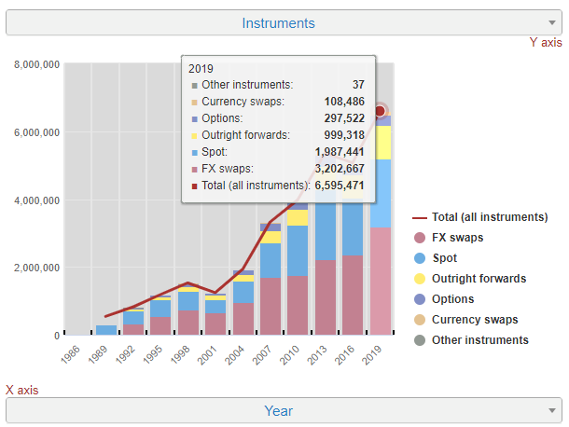
Task: Click the 'Options: 297,522' tooltip row
Action: point(278,118)
